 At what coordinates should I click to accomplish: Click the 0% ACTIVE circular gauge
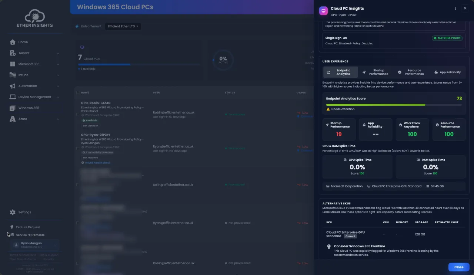(223, 60)
